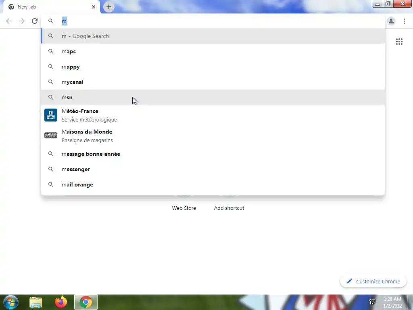Click Chrome icon in taskbar
This screenshot has height=310, width=413.
86,302
